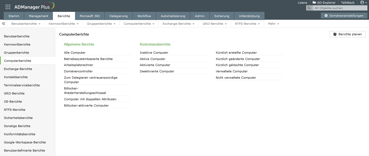The image size is (369, 156).
Task: Click the report search magnifier icon
Action: [3, 24]
